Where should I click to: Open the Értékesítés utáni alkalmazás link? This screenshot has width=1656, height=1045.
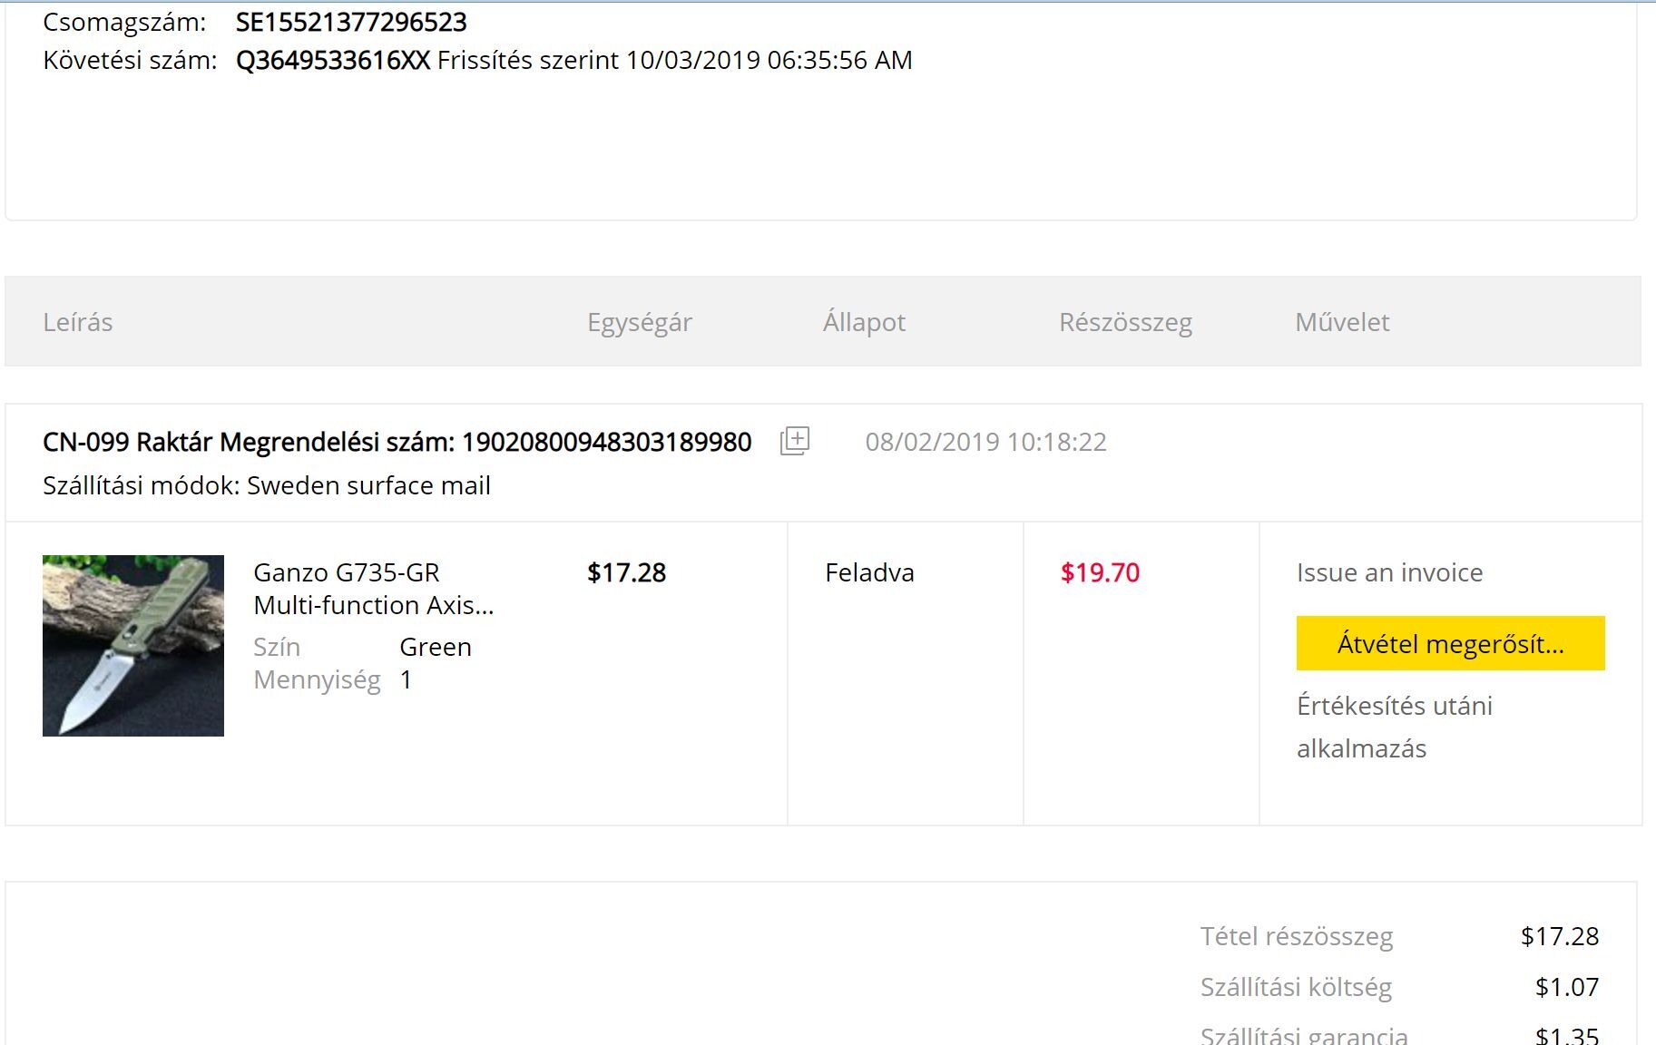click(1394, 727)
